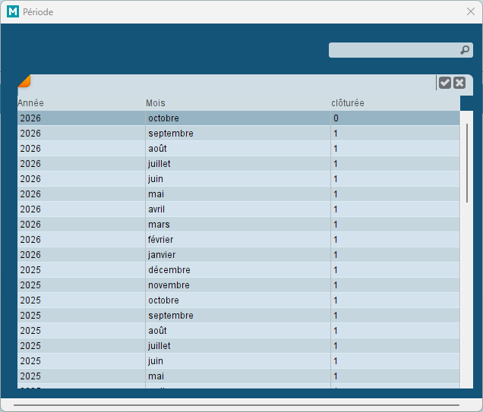The image size is (483, 412).
Task: Select the 2026 octobre row
Action: point(238,118)
